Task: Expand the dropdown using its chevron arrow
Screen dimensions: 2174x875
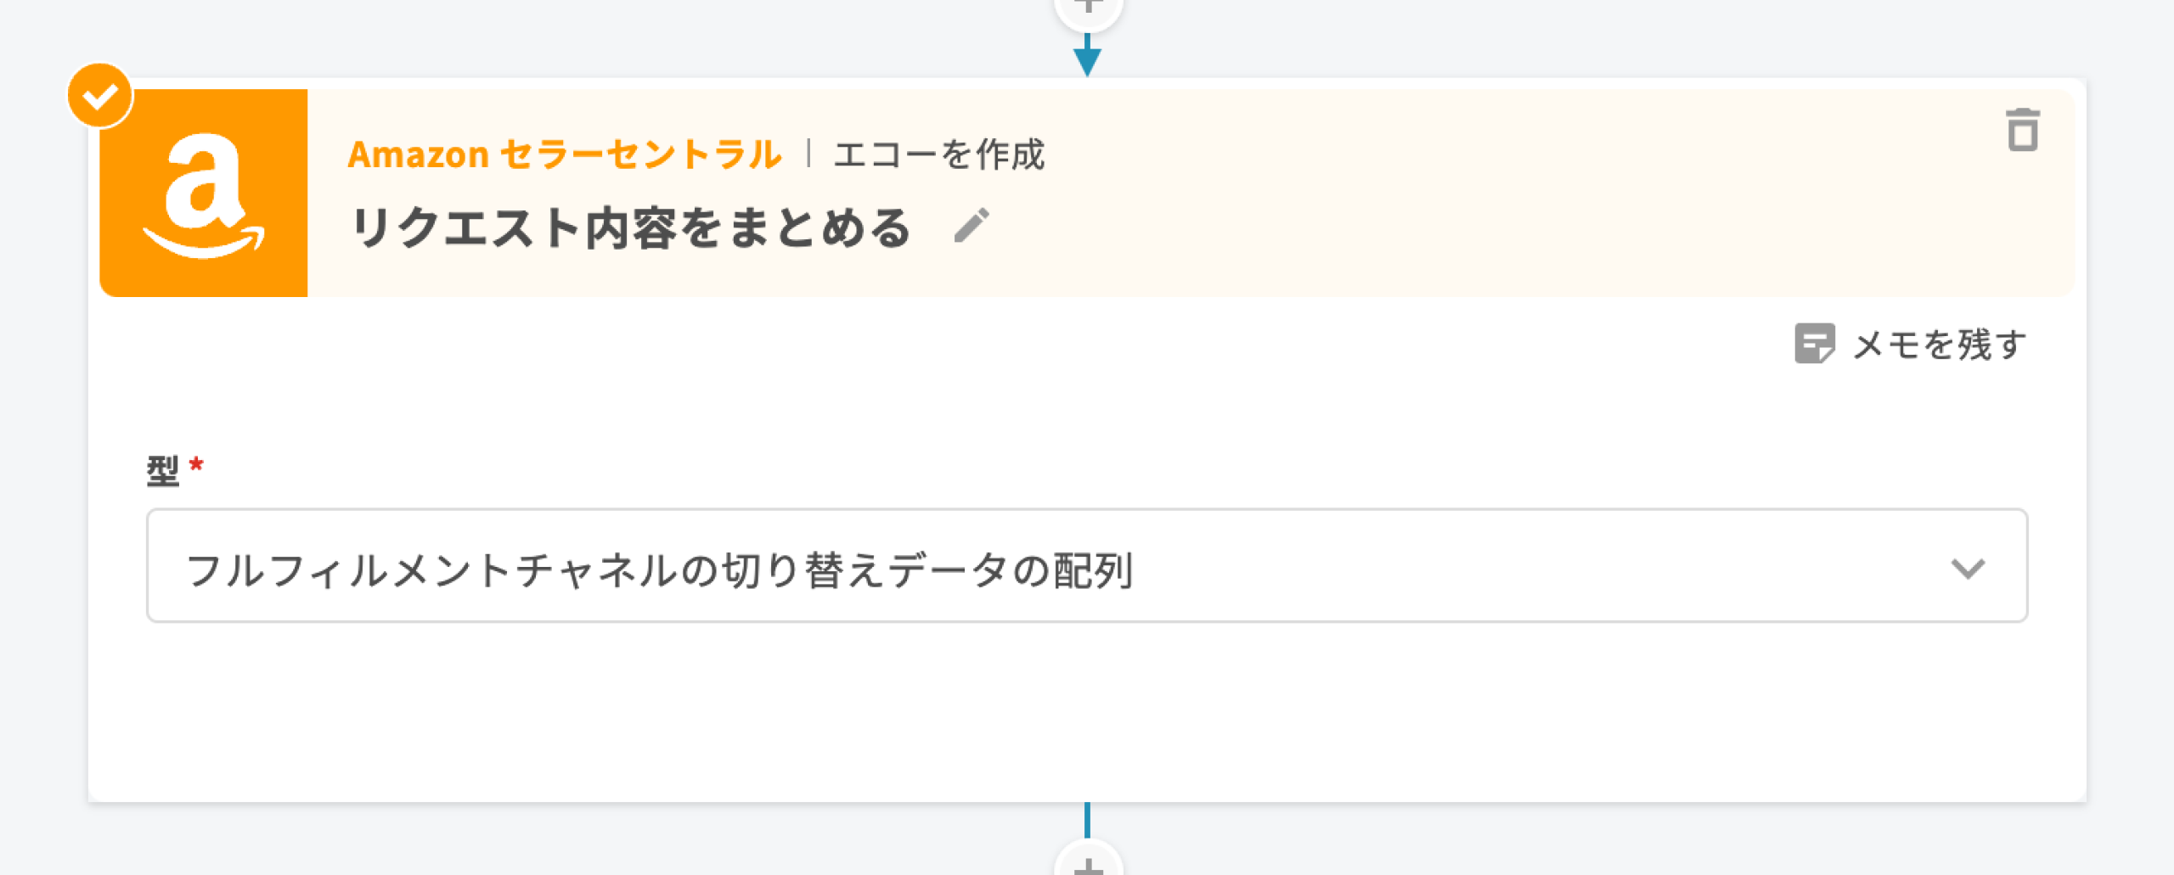Action: pos(1967,568)
